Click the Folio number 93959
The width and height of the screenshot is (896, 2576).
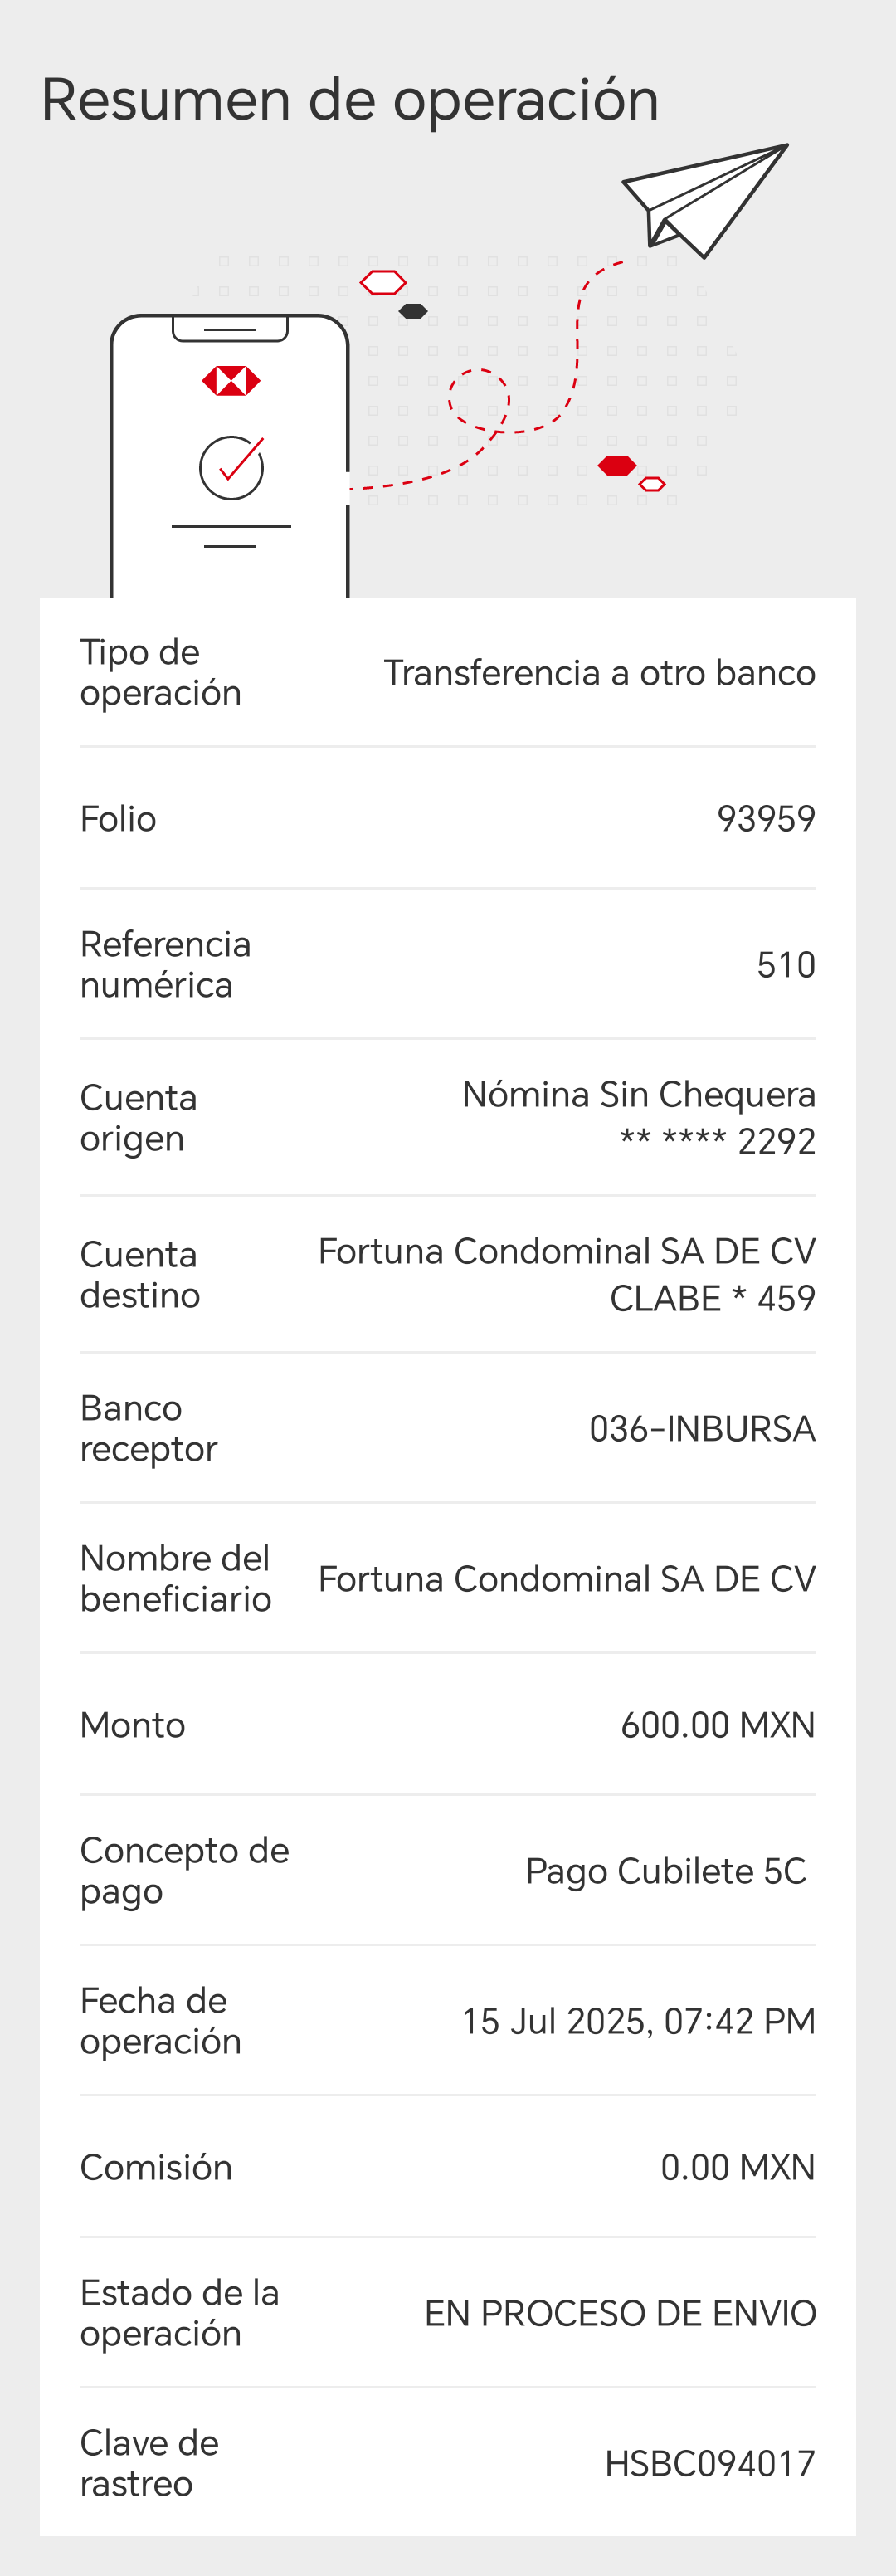pos(766,819)
